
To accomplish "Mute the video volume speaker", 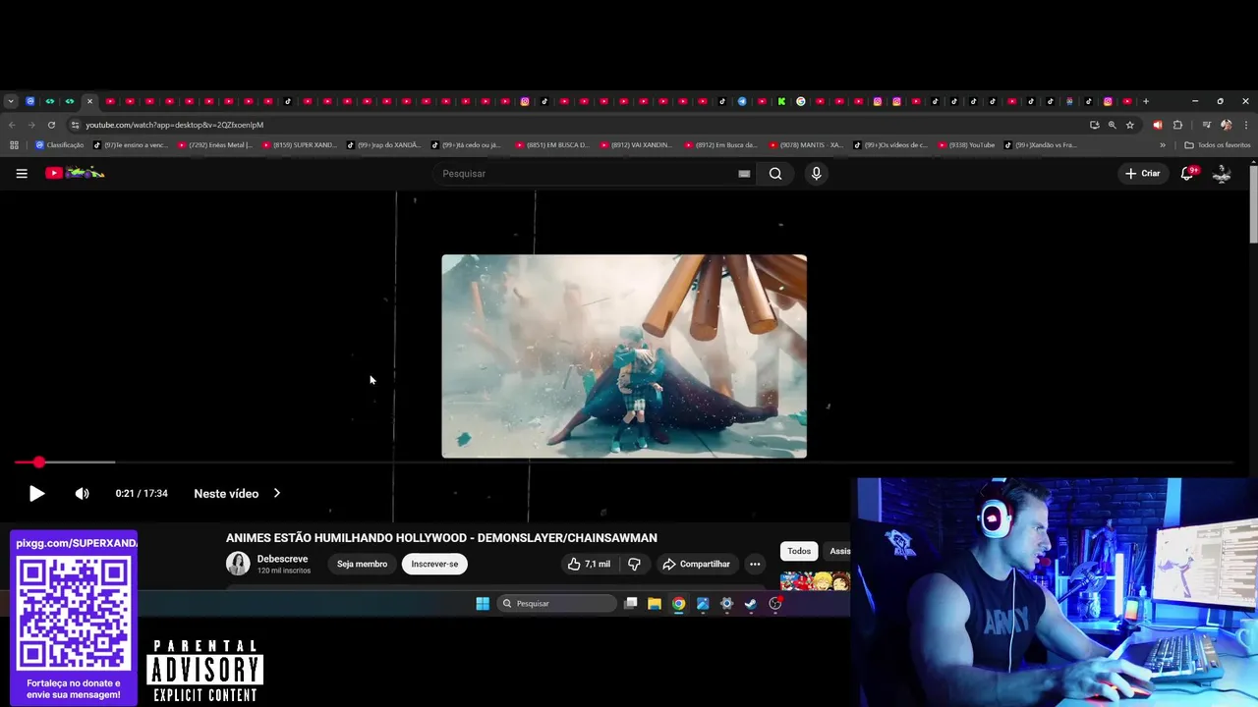I will click(x=82, y=494).
